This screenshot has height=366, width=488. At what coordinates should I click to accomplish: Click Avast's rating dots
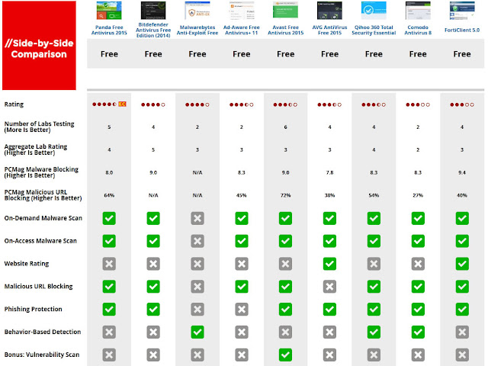coord(285,105)
